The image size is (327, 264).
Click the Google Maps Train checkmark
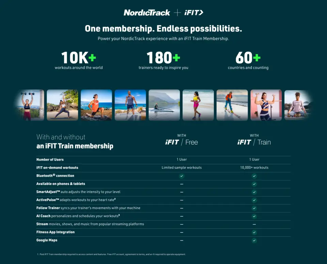pos(254,240)
